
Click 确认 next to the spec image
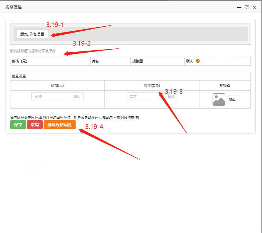tap(233, 100)
